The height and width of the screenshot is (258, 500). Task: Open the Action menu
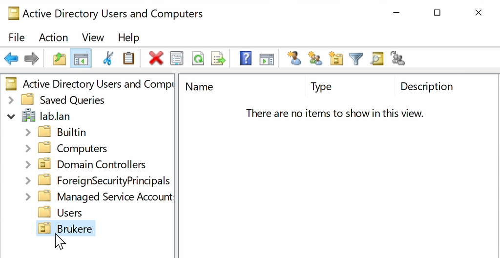tap(53, 38)
